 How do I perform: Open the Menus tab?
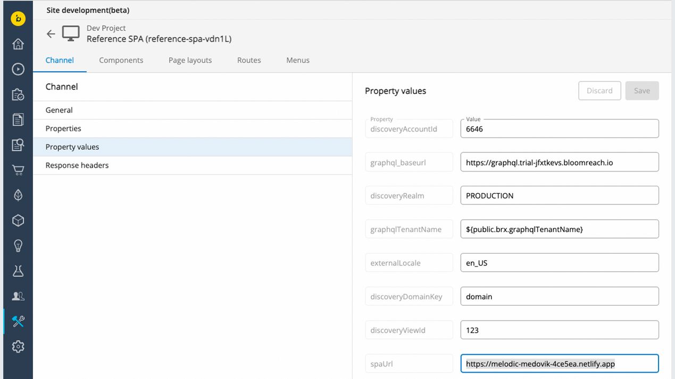(x=298, y=60)
